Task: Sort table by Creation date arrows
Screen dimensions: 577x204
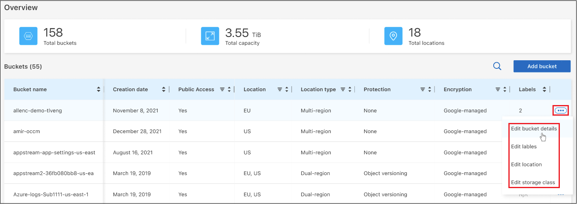Action: pyautogui.click(x=164, y=90)
